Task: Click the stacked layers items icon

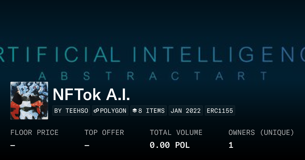Action: 135,111
